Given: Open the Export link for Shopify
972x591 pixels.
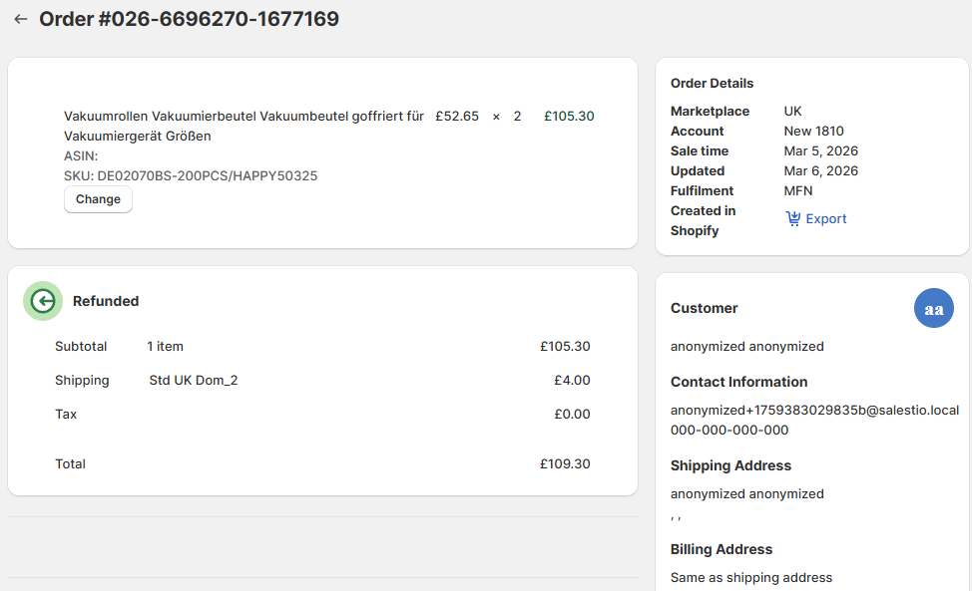Looking at the screenshot, I should click(x=825, y=218).
